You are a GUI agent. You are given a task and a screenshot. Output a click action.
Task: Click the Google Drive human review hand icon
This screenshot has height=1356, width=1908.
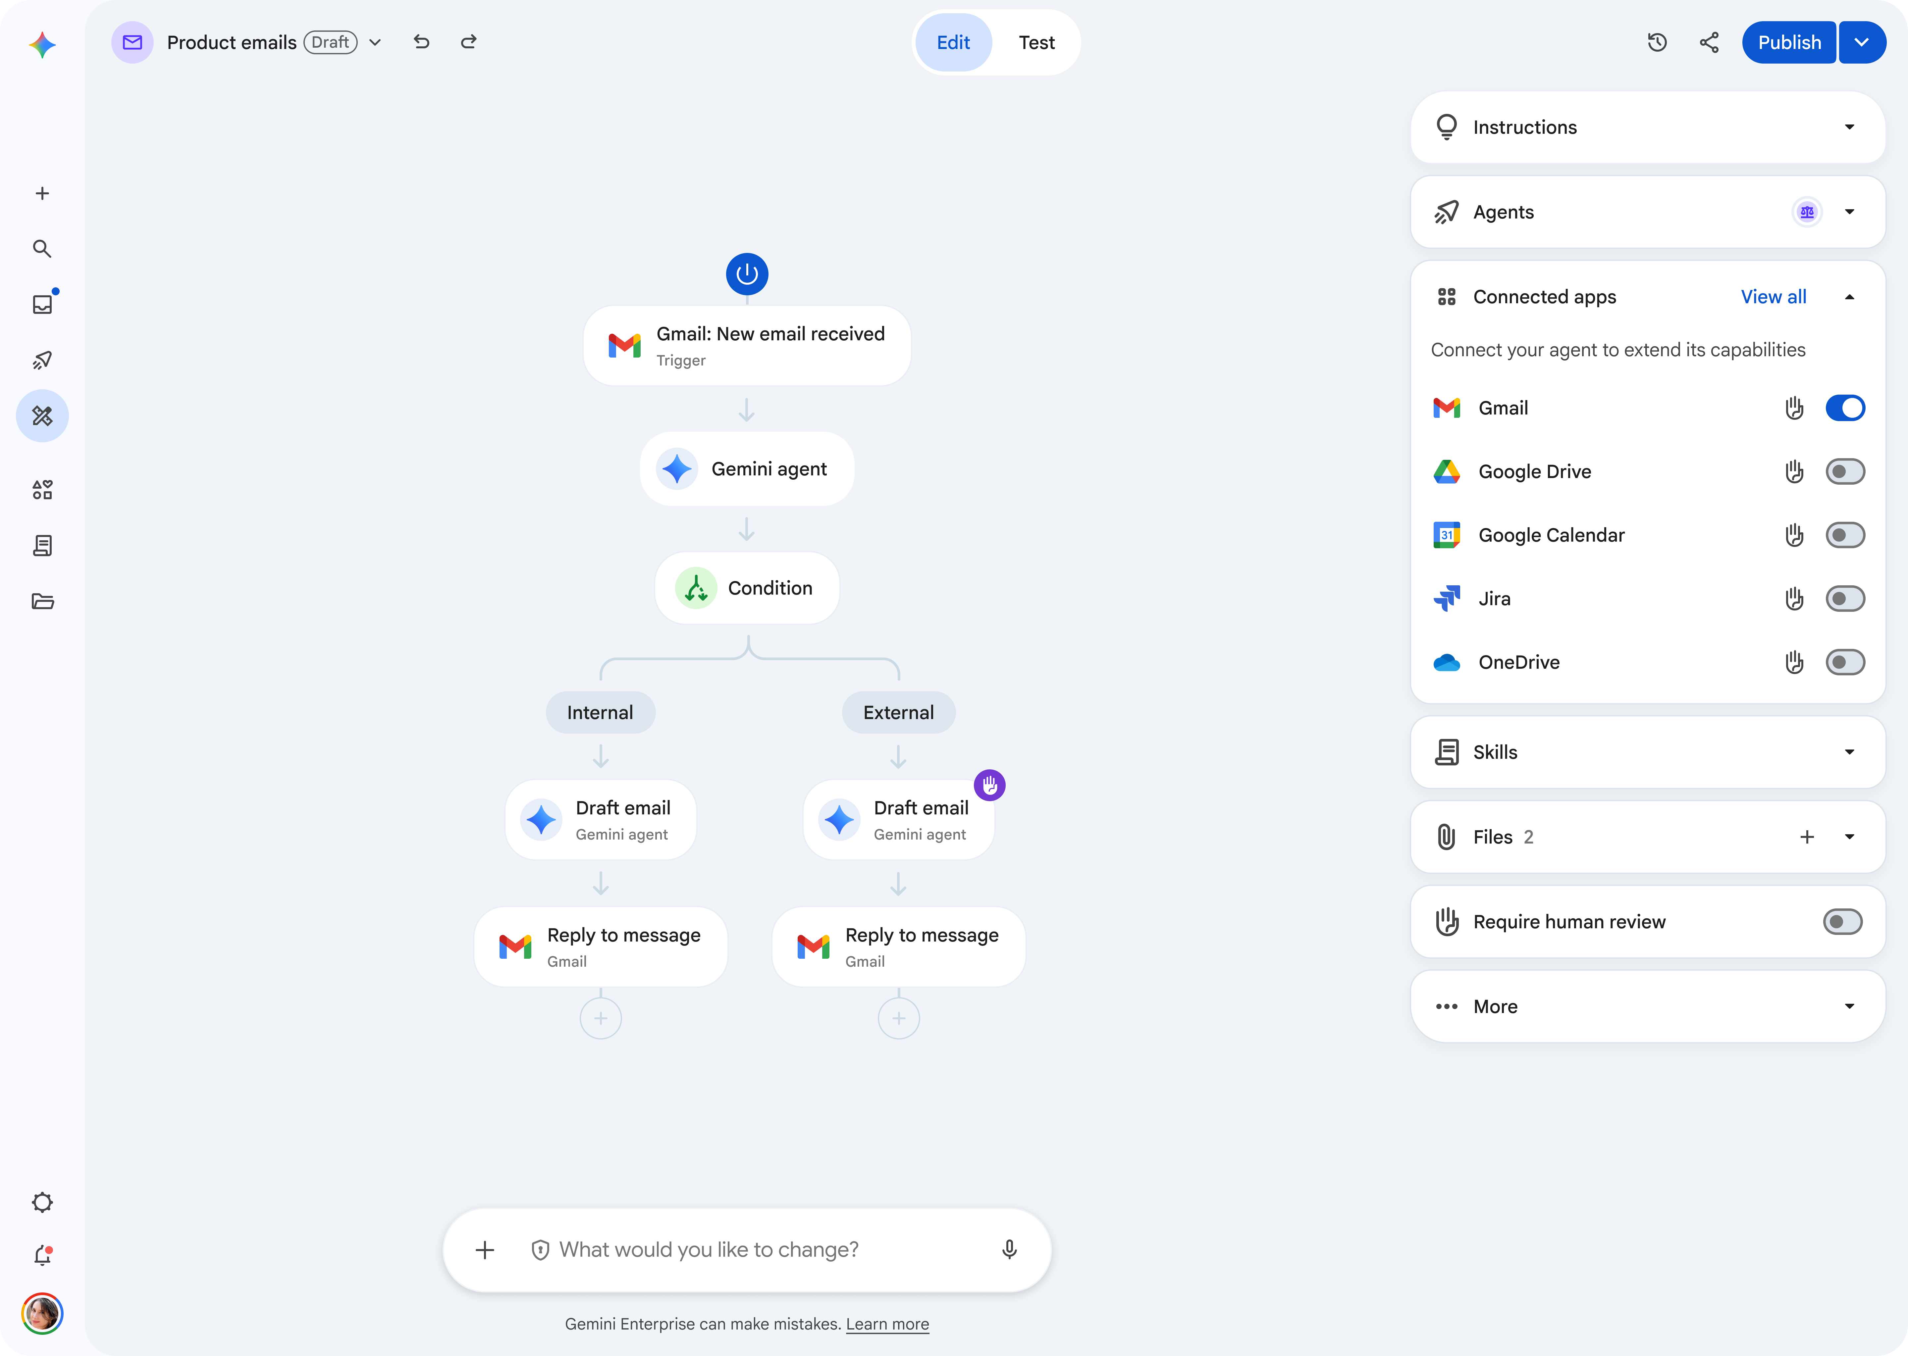[x=1794, y=472]
